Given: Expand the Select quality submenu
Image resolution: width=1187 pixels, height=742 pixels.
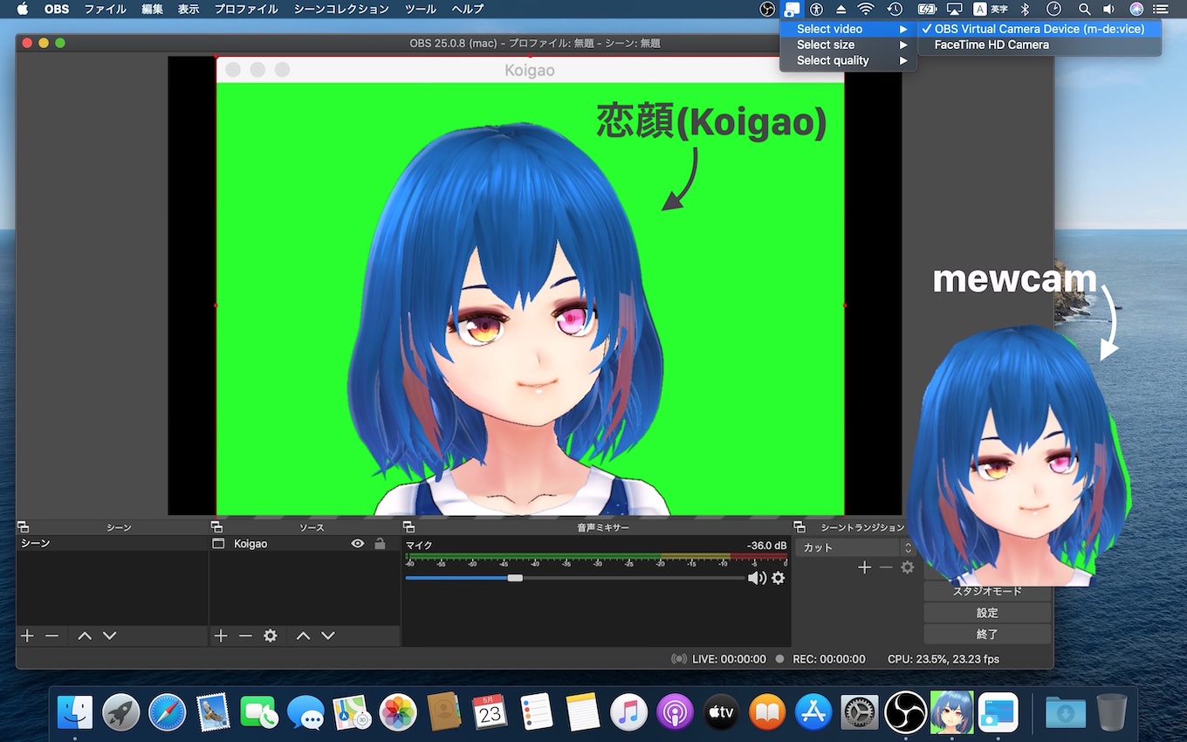Looking at the screenshot, I should (x=848, y=60).
